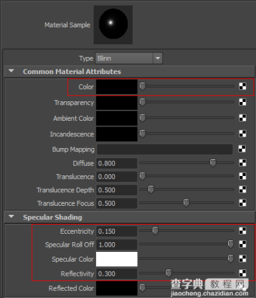Click the Ambient Color slider handle

[142, 118]
